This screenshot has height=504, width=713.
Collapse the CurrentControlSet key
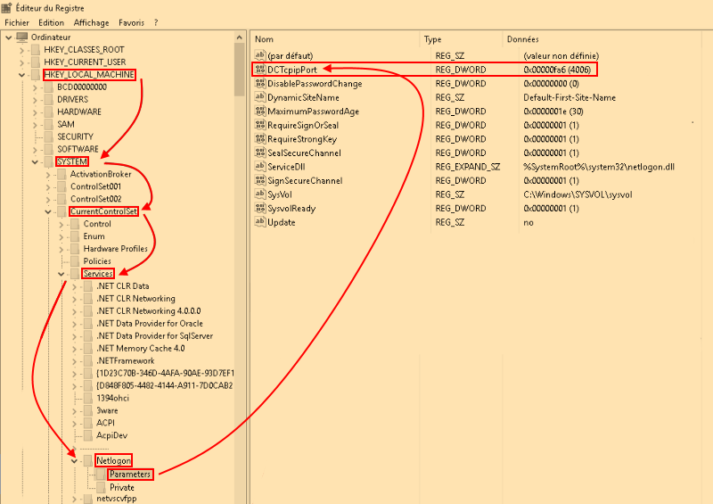pyautogui.click(x=48, y=211)
